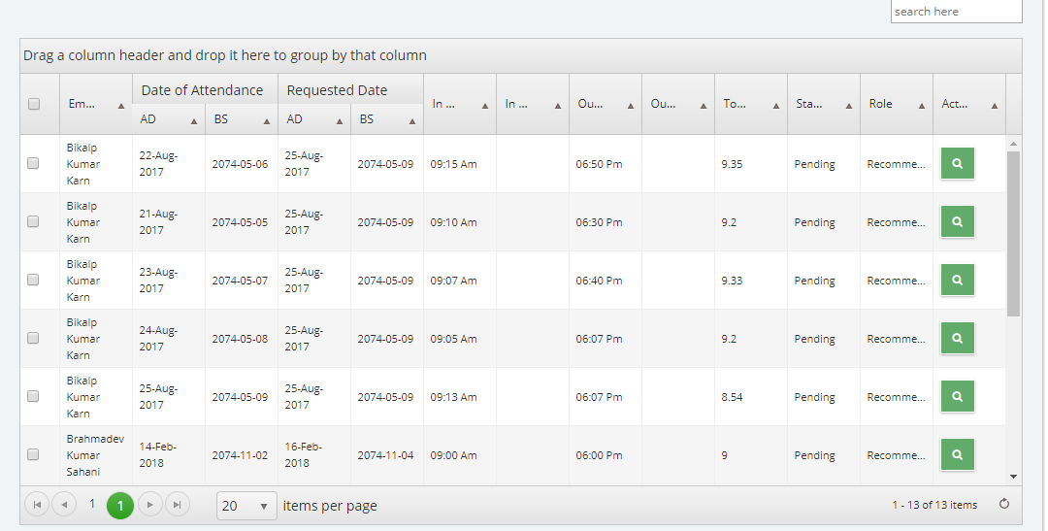Open the items per page dropdown
Viewport: 1048px width, 531px height.
click(246, 506)
